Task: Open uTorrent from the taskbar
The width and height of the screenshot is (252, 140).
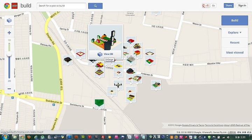Action: (43, 137)
